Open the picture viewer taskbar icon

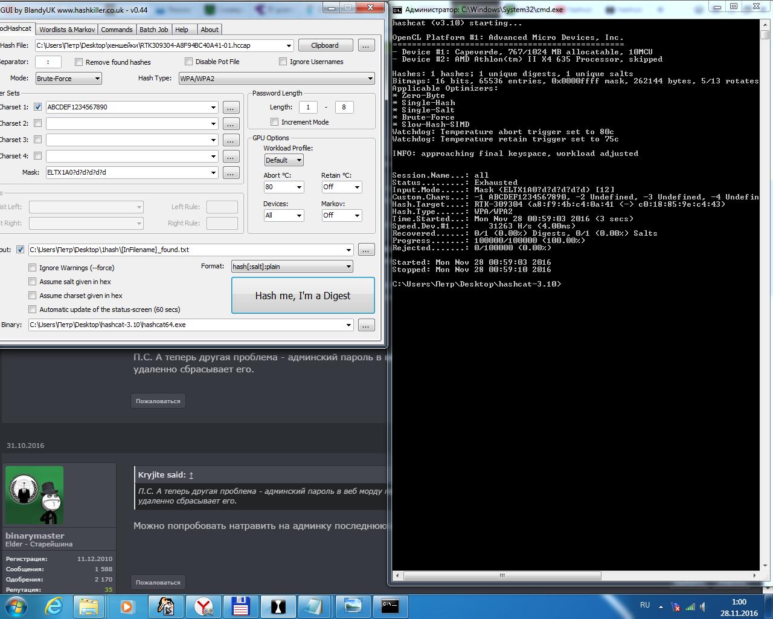[x=353, y=606]
